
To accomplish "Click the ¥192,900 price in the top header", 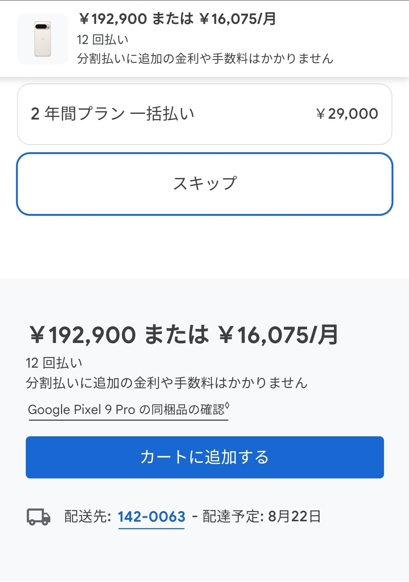I will (113, 19).
